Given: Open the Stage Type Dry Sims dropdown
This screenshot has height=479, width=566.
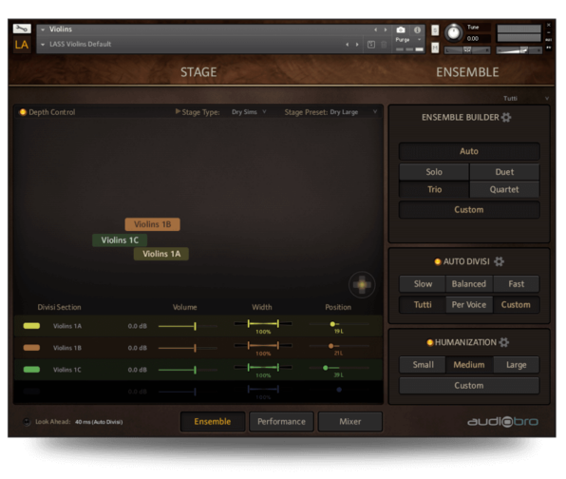Looking at the screenshot, I should [249, 112].
